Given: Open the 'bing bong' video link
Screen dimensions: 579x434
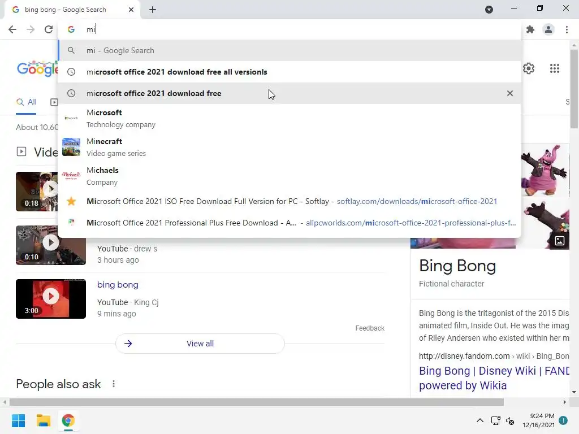Looking at the screenshot, I should coord(118,285).
